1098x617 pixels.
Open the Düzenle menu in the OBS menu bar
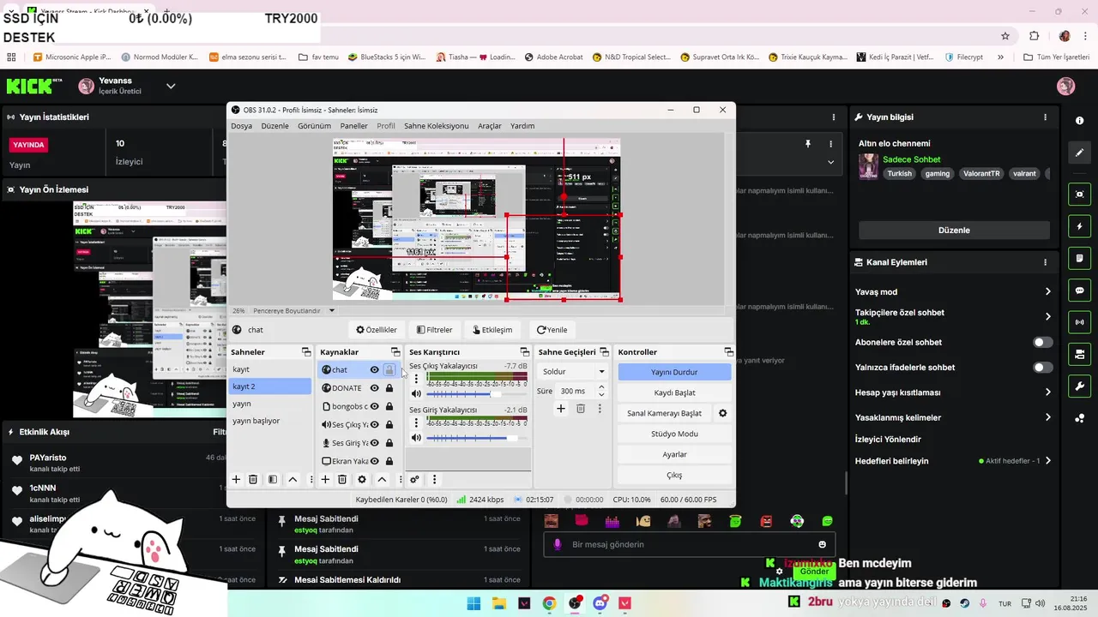click(274, 126)
